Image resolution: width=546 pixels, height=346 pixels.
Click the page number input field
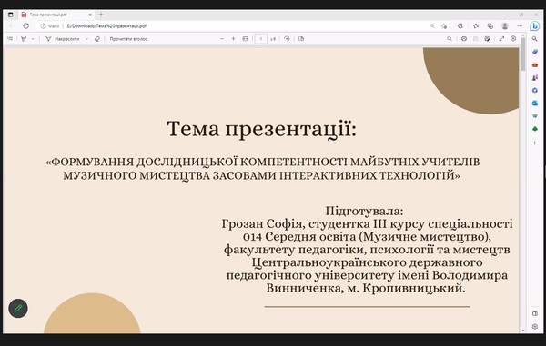click(261, 39)
